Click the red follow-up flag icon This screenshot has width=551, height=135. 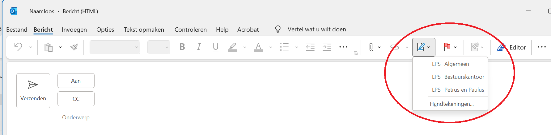coord(447,47)
